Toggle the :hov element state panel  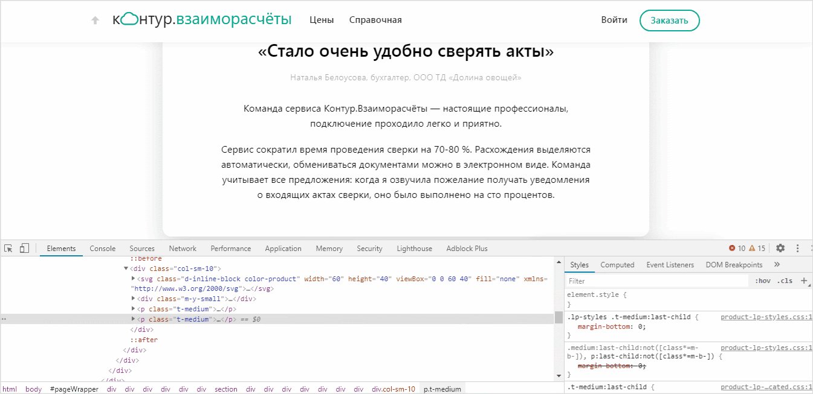pyautogui.click(x=762, y=281)
